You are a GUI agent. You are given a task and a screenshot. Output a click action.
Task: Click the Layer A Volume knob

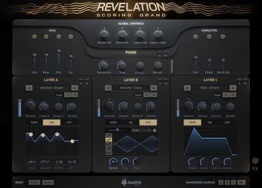click(30, 106)
